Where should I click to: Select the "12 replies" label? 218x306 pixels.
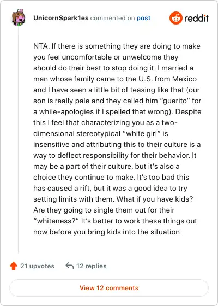point(92,266)
